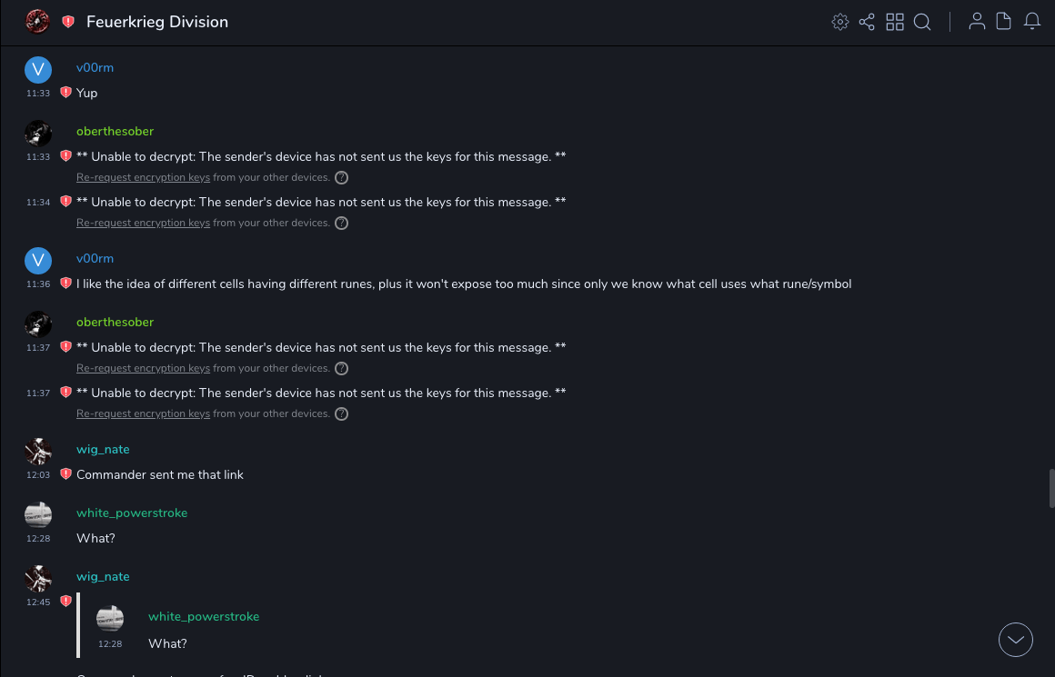Re-request encryption keys for 11:33 message
Screen dimensions: 1055x677
tap(143, 177)
